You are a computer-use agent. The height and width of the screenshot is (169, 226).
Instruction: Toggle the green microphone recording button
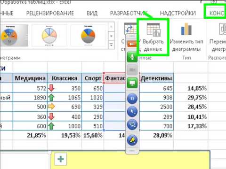pos(132,57)
